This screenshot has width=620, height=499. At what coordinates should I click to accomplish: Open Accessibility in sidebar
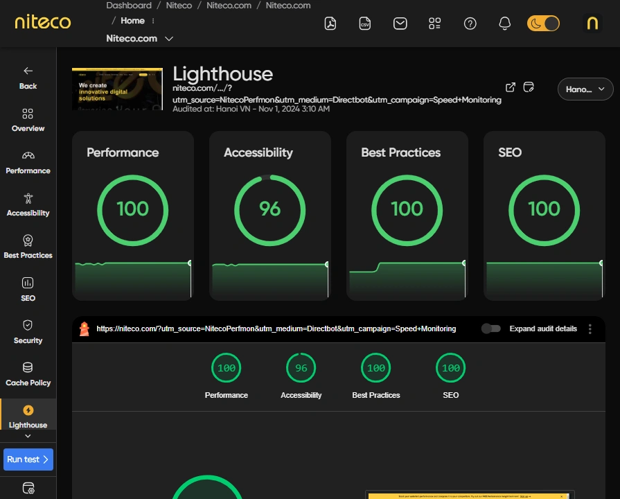tap(28, 205)
